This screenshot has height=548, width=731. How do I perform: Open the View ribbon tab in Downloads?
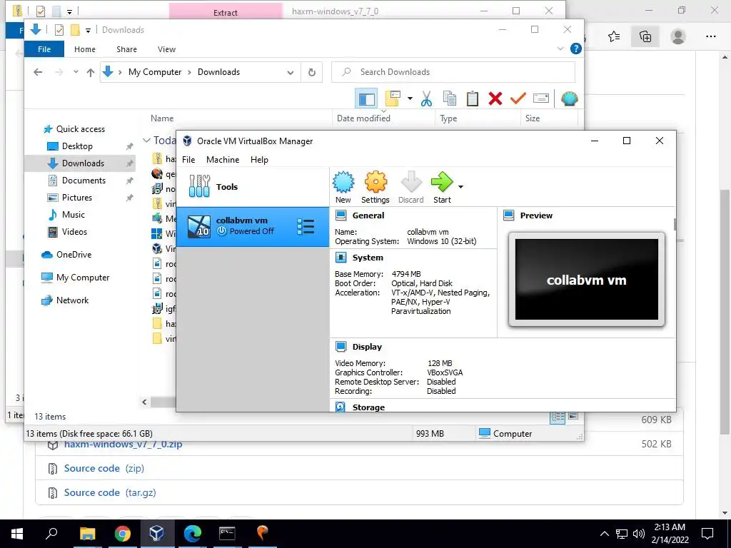[x=166, y=49]
